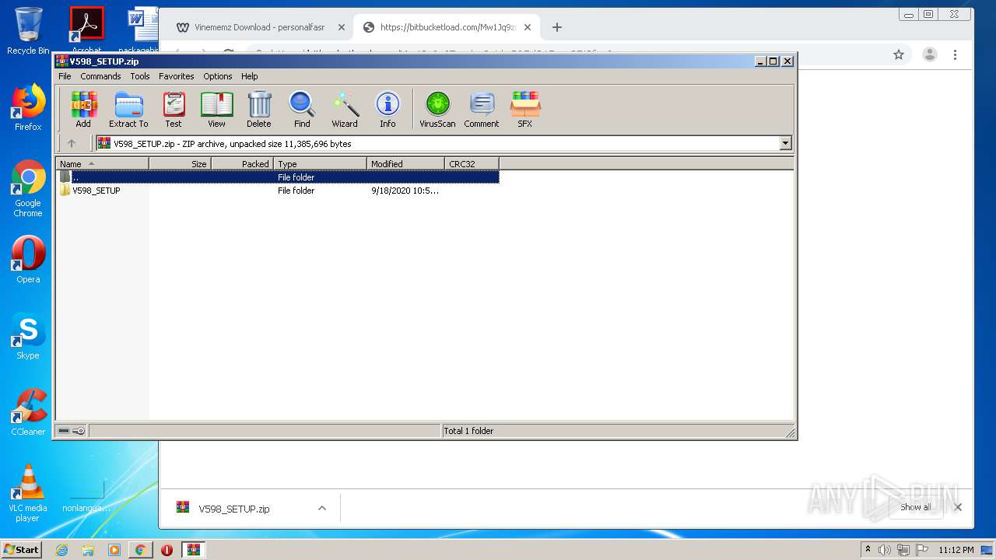Open the Favorites menu
The height and width of the screenshot is (560, 996).
point(177,76)
